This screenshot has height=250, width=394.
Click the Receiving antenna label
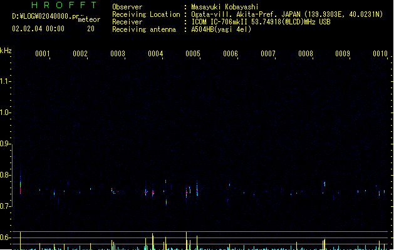coord(144,29)
